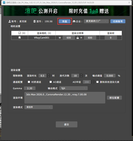The image size is (133, 141).
Task: Increase 渲染时长 with up arrow
Action: (x=49, y=75)
